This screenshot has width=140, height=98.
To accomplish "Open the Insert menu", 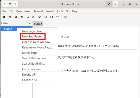I will click(28, 11).
